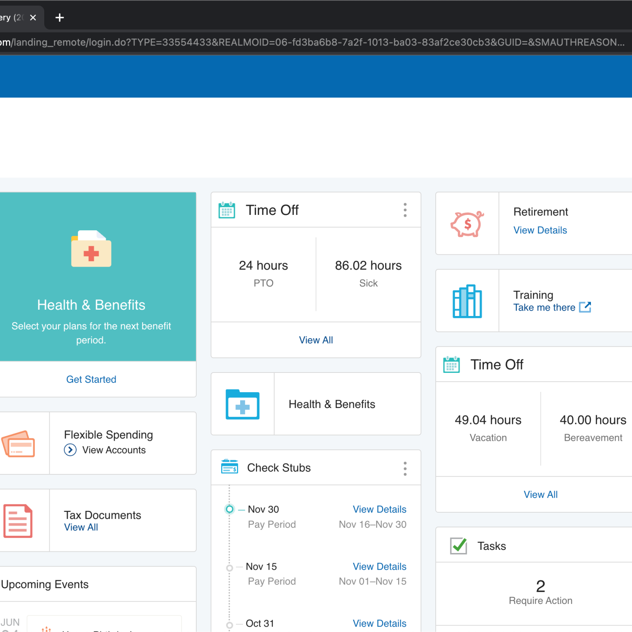Open View Details for Nov 30 check stub

click(x=379, y=509)
